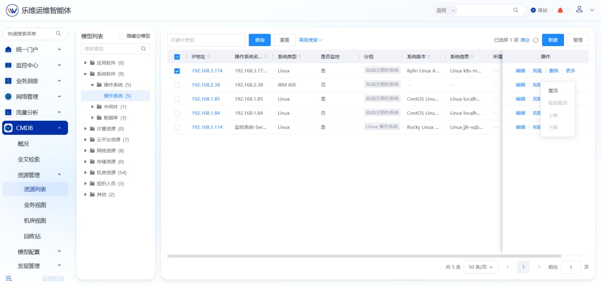Click the quick menu search magnifier icon

[x=58, y=34]
